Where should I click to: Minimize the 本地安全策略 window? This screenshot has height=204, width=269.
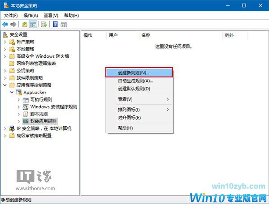tap(228, 5)
